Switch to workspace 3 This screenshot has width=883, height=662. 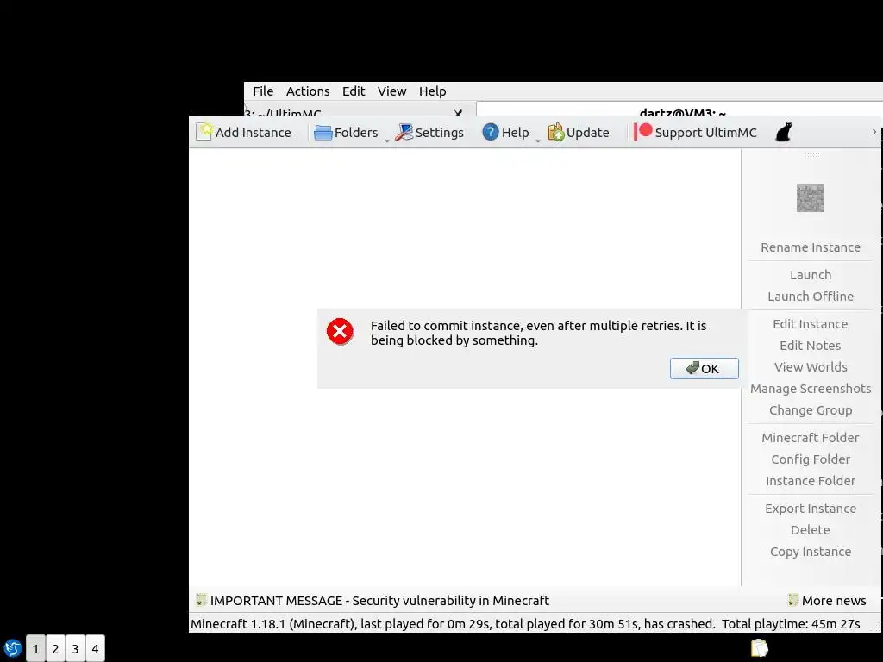(x=75, y=648)
